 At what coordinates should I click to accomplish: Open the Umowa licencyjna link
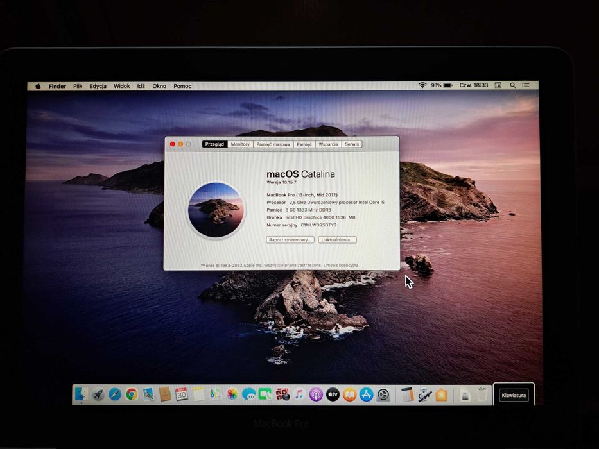tap(341, 266)
